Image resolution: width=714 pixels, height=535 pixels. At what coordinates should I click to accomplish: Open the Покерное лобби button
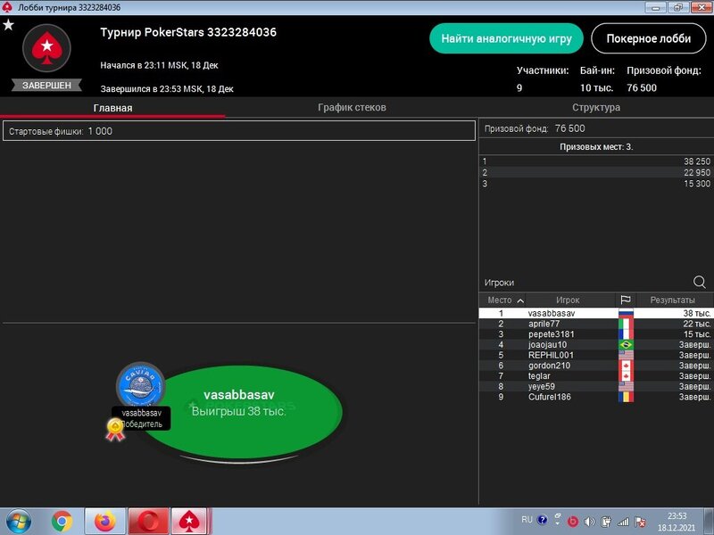tap(648, 39)
